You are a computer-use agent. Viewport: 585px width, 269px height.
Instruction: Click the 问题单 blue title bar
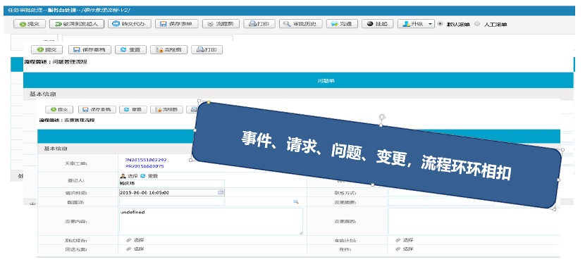(x=297, y=80)
